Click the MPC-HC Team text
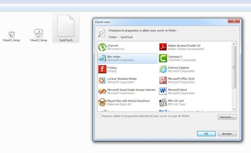The height and width of the screenshot is (153, 251). pyautogui.click(x=176, y=104)
